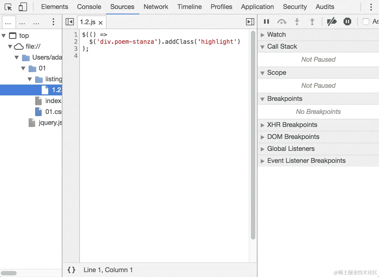Tick the Async checkbox

pos(366,21)
